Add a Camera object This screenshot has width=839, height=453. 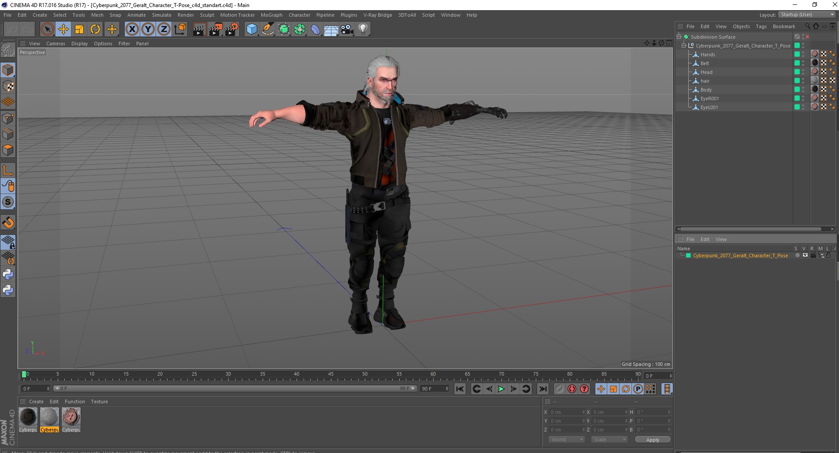(347, 29)
